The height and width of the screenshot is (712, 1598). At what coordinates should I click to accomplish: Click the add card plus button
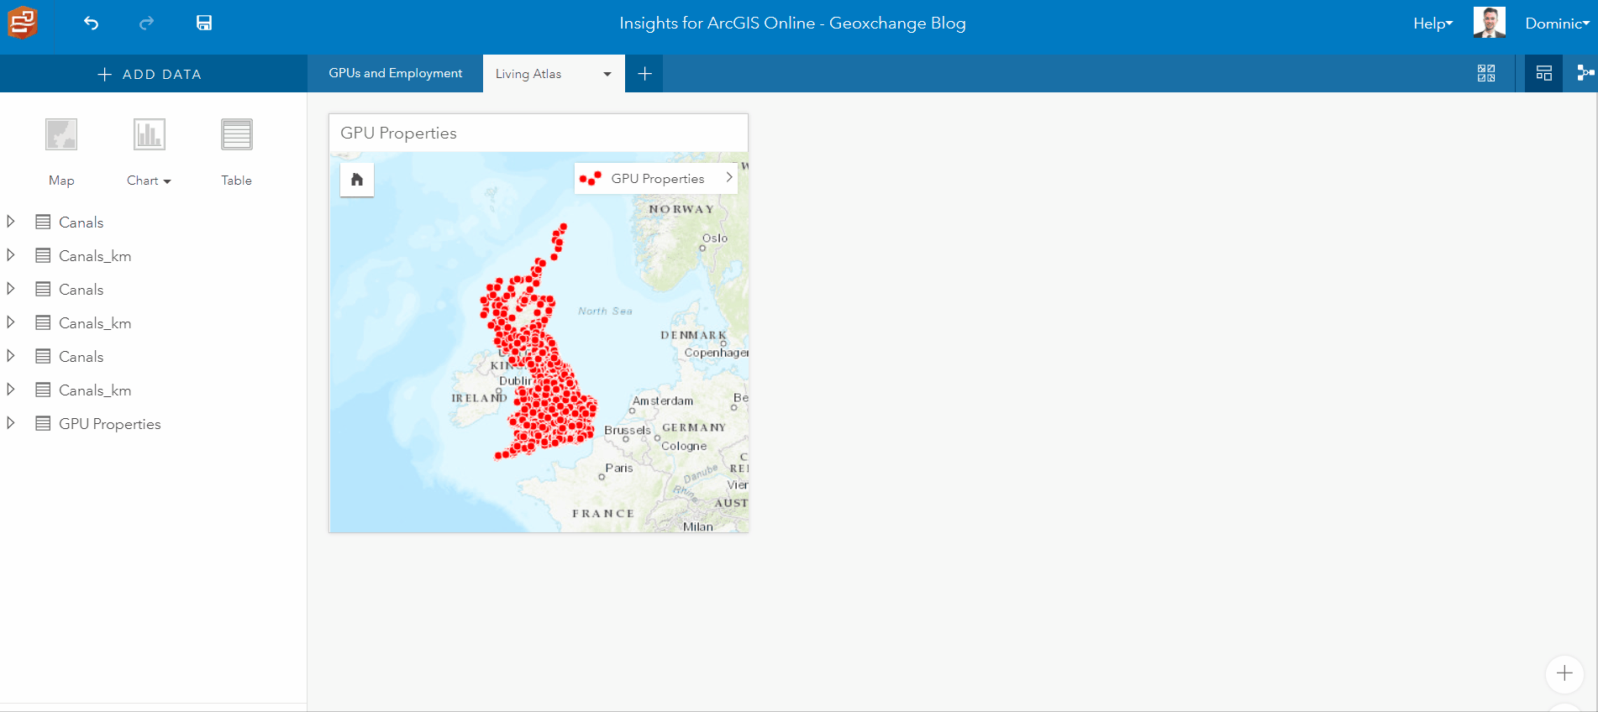pos(1564,673)
